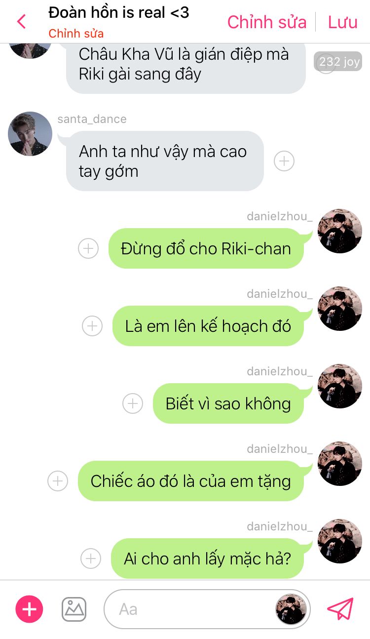This screenshot has height=639, width=370.
Task: Select the "Biết vì sao không" message bubble
Action: point(228,403)
